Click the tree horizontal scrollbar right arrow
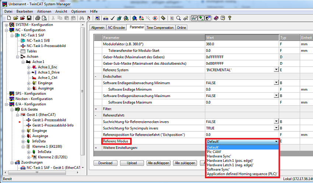313x183 pixels. (77, 173)
